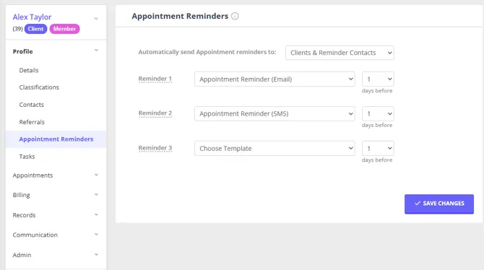
Task: Click the Member badge
Action: [x=64, y=29]
